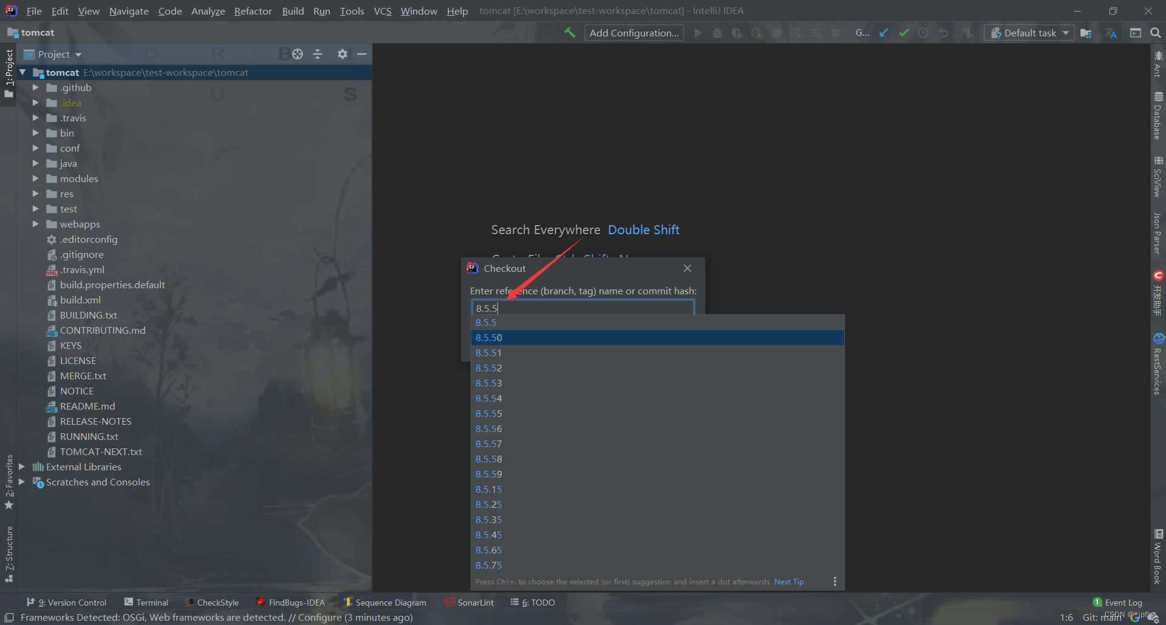Open the Navigate menu
Viewport: 1166px width, 625px height.
point(129,11)
